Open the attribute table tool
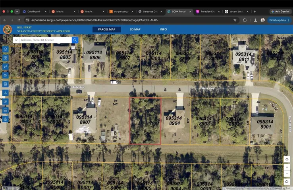The width and height of the screenshot is (293, 190). [x=6, y=110]
